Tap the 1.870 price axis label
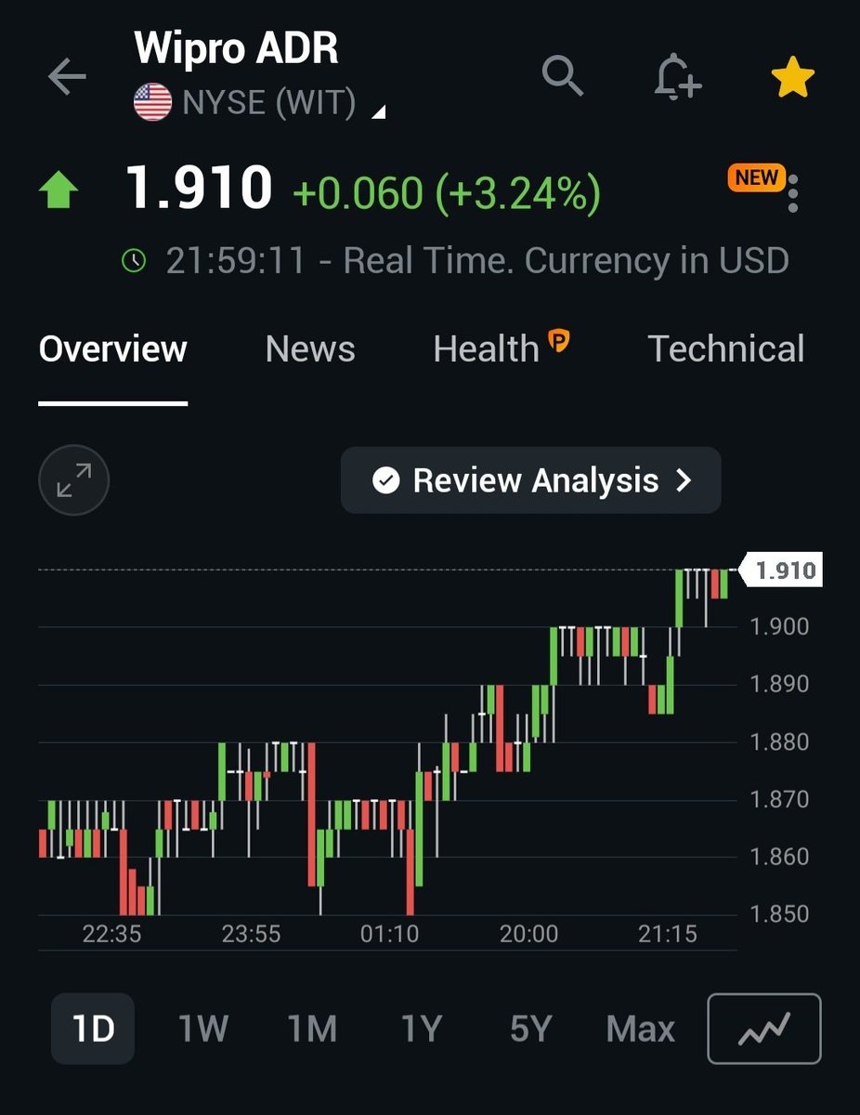Image resolution: width=860 pixels, height=1115 pixels. pyautogui.click(x=779, y=799)
